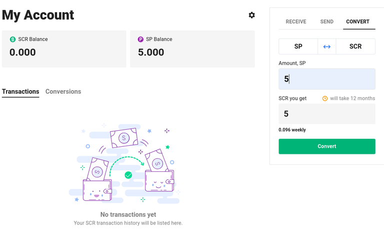
Task: Click the SP Balance card
Action: (192, 49)
